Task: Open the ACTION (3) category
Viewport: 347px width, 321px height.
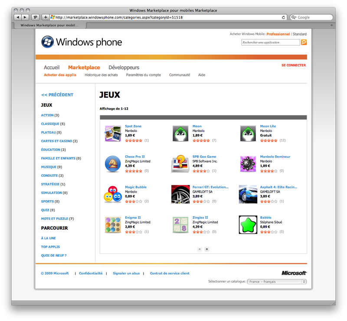Action: 50,115
